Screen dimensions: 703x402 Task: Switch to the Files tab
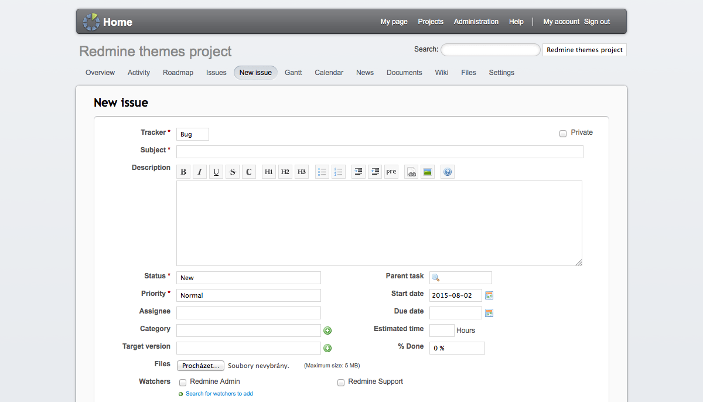pos(469,73)
